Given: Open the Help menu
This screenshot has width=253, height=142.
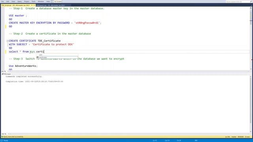Looking at the screenshot, I should point(48,2).
